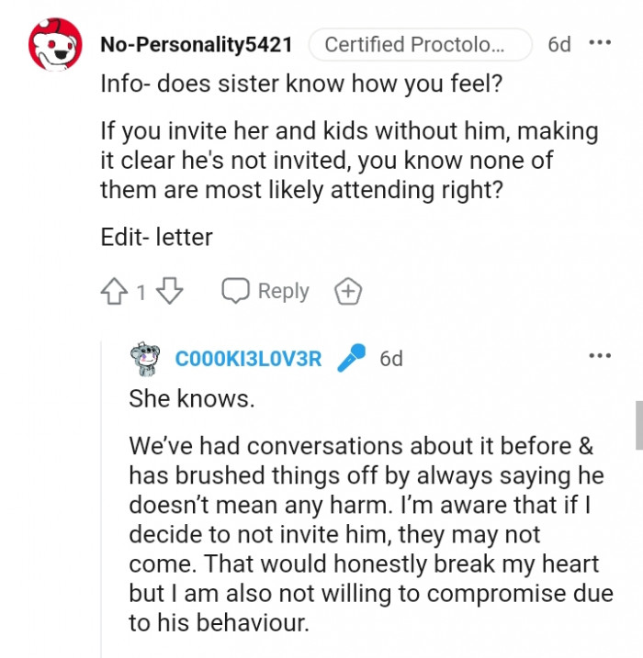This screenshot has width=643, height=658.
Task: Click the blue microphone OP icon
Action: 351,359
